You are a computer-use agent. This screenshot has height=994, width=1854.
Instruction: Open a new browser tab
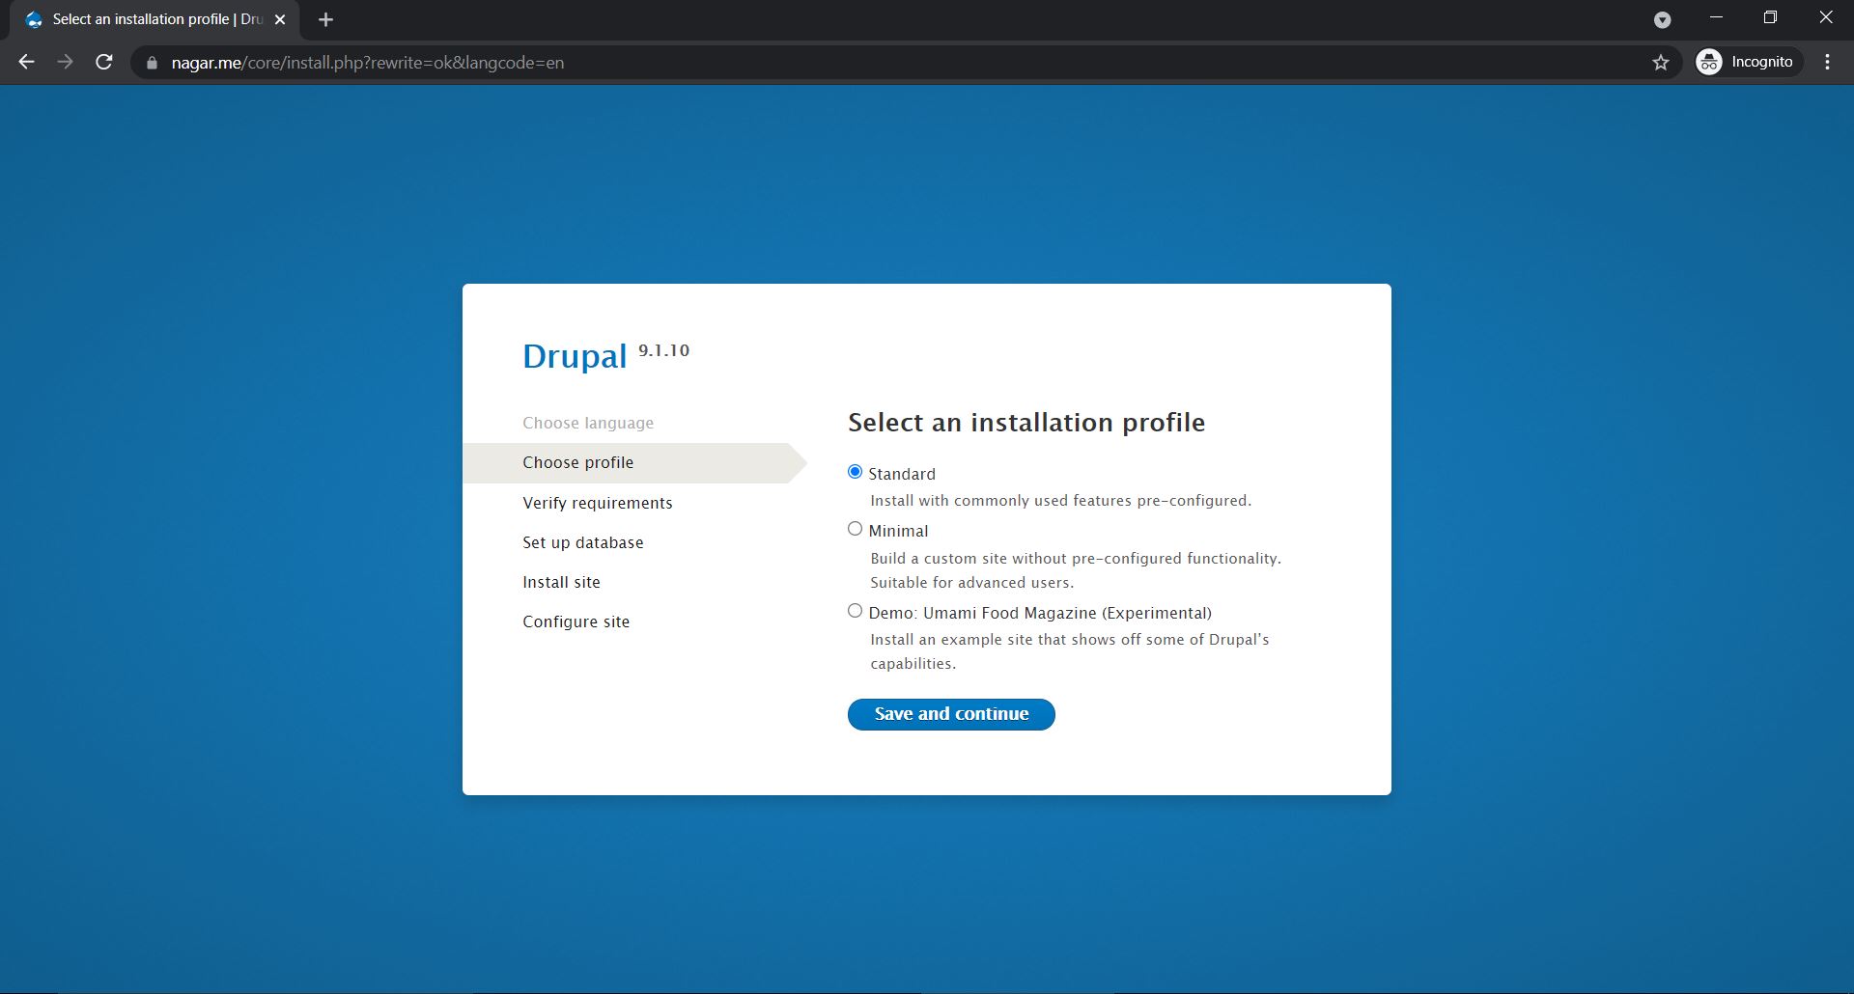coord(325,18)
